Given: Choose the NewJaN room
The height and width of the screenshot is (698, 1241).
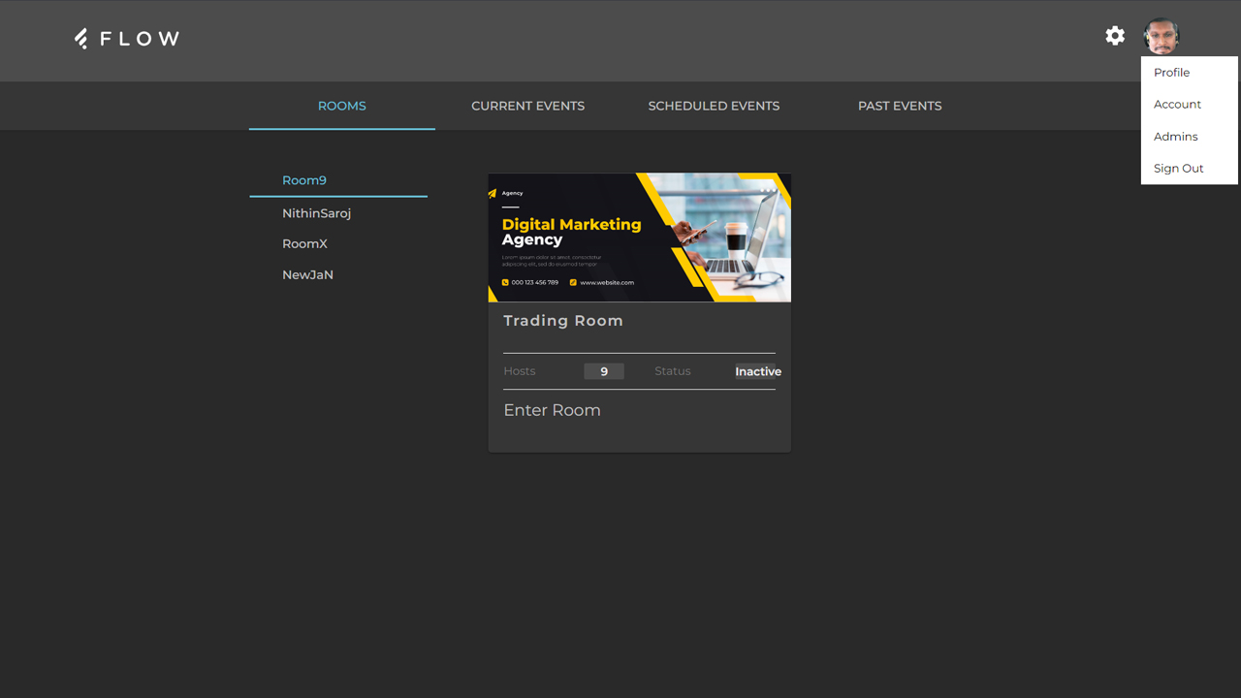Looking at the screenshot, I should coord(307,275).
